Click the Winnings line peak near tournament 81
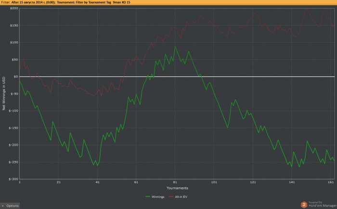337x209 pixels. [175, 46]
